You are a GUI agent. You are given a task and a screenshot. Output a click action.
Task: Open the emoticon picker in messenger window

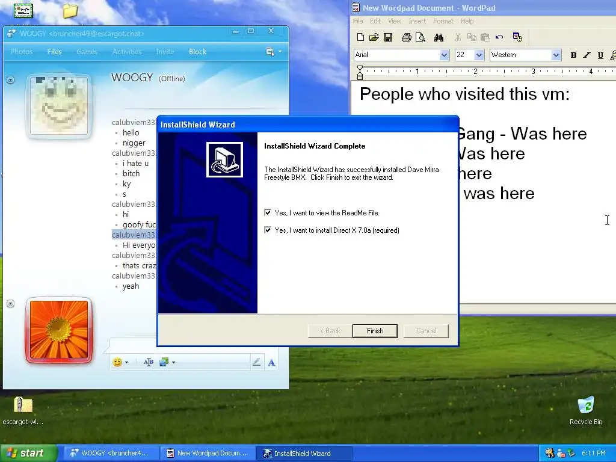point(117,362)
